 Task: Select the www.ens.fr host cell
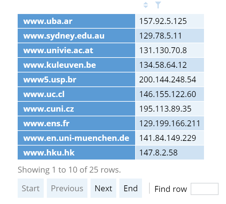(x=76, y=123)
